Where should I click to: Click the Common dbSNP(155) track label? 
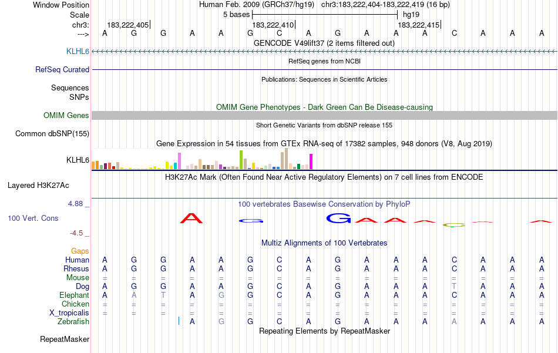[52, 133]
